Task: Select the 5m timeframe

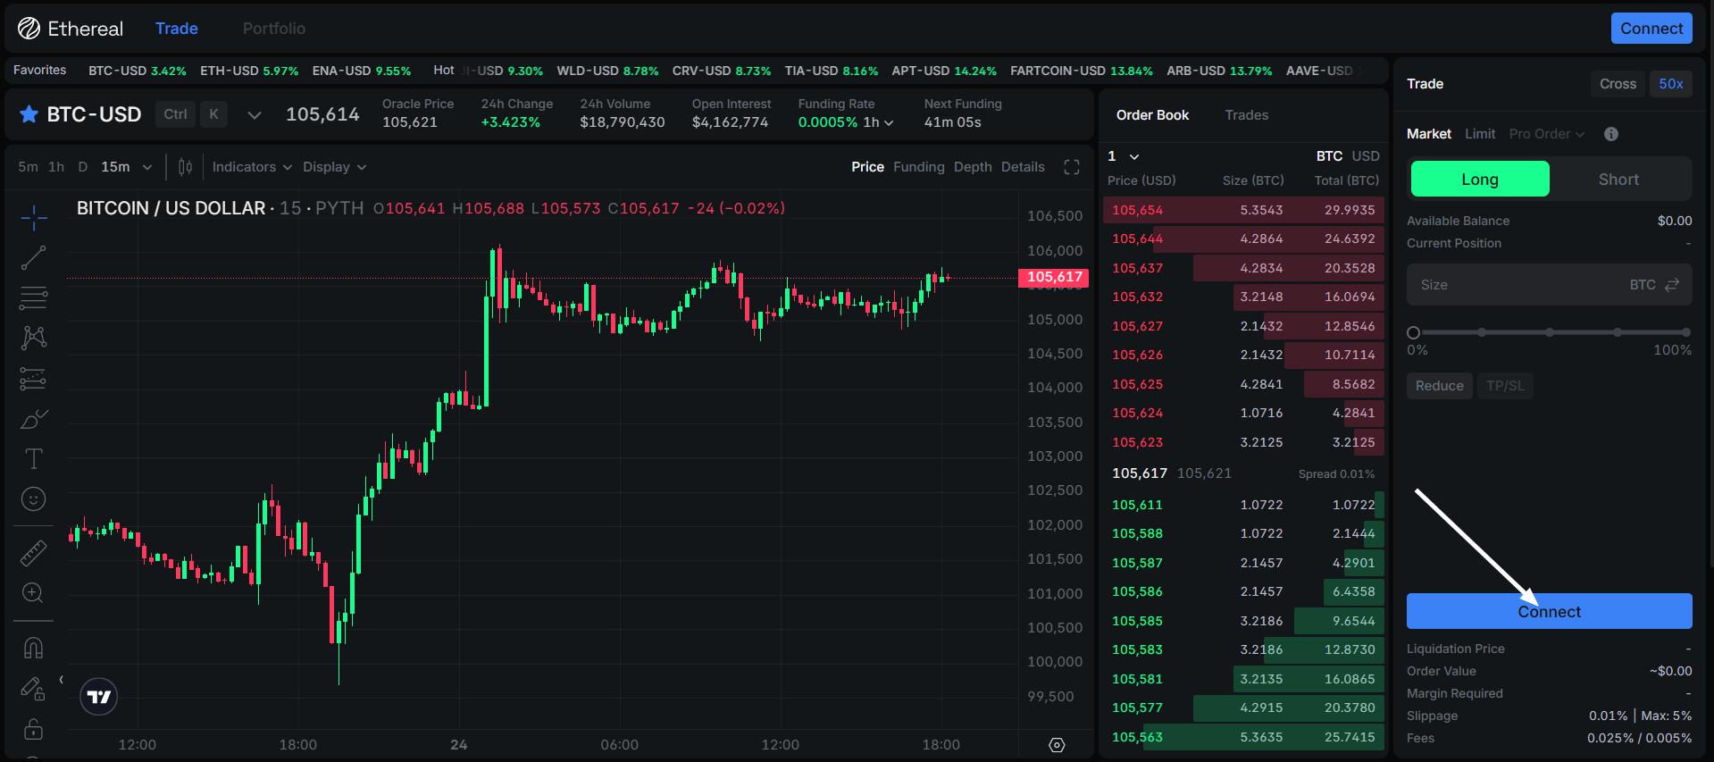Action: [28, 167]
